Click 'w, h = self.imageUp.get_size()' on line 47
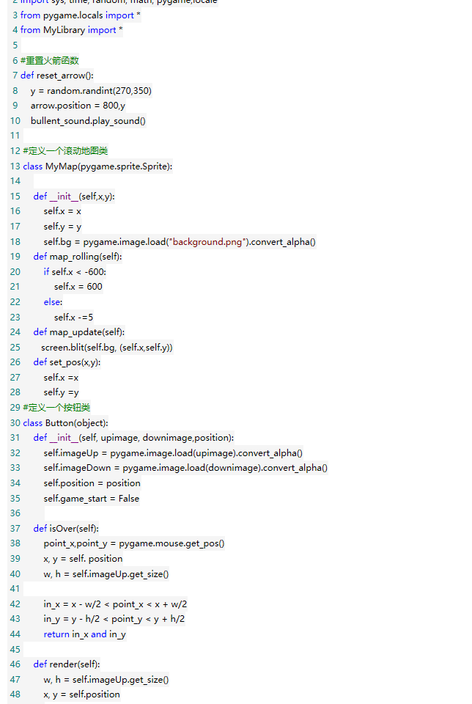 click(106, 680)
